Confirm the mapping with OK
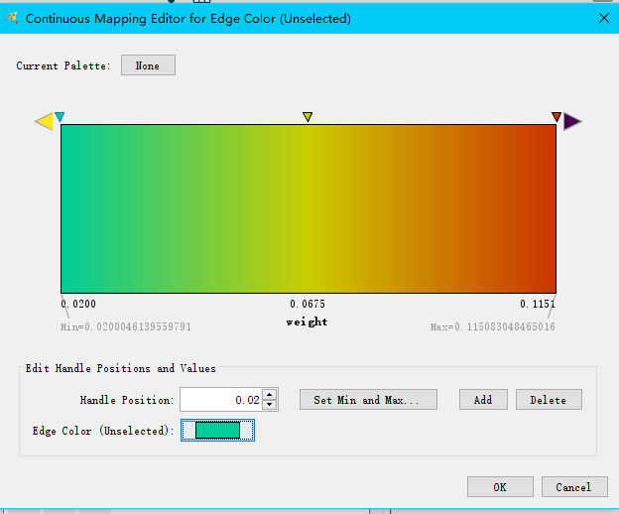Viewport: 619px width, 514px height. click(x=500, y=487)
